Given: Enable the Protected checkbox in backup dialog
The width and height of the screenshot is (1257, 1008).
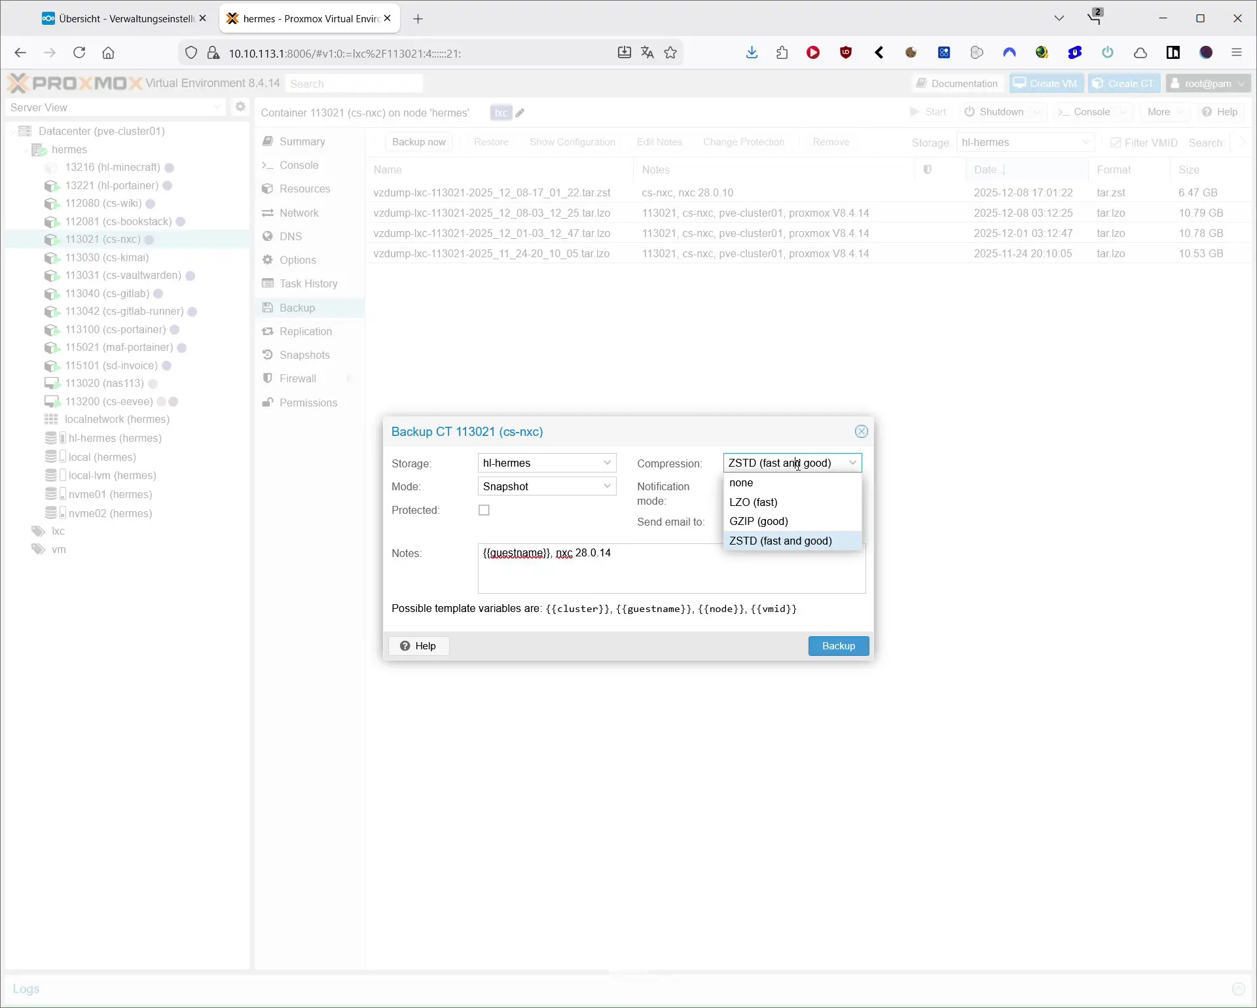Looking at the screenshot, I should pos(484,510).
